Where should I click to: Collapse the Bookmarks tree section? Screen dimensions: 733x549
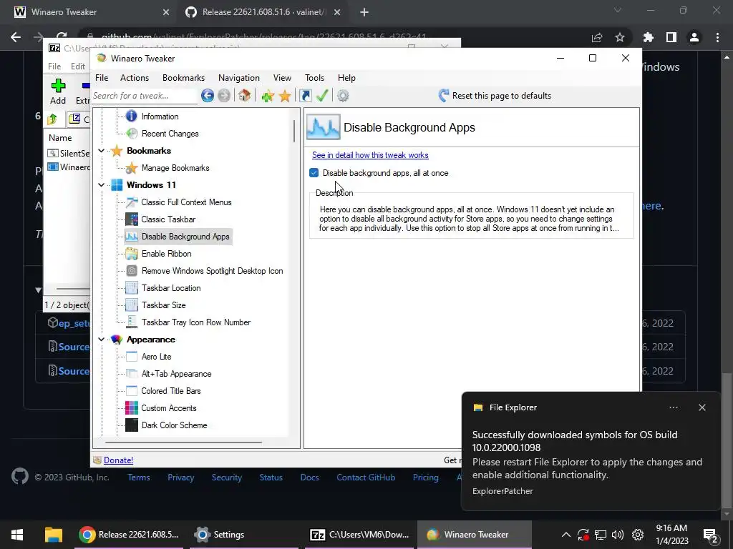(x=102, y=151)
